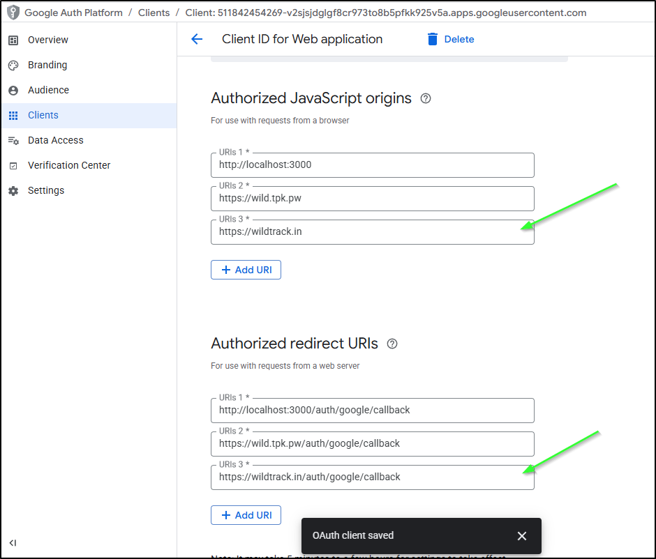Click the Branding palette icon
This screenshot has height=559, width=656.
pos(13,66)
